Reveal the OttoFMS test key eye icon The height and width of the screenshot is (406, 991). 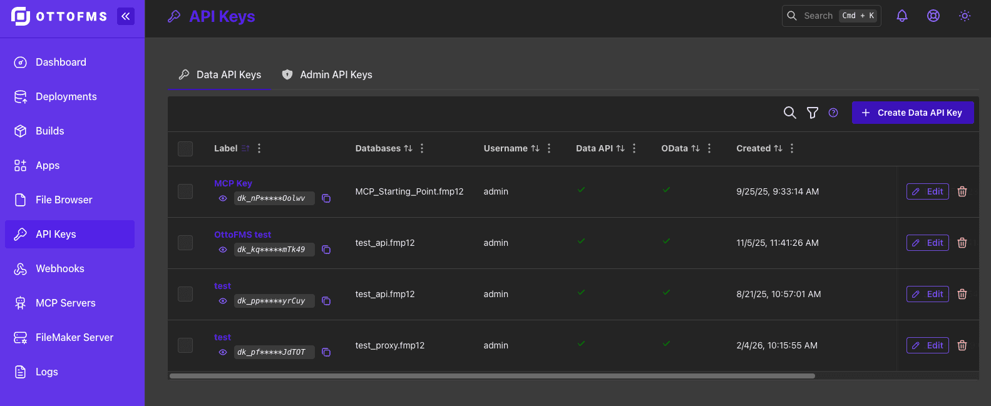222,250
